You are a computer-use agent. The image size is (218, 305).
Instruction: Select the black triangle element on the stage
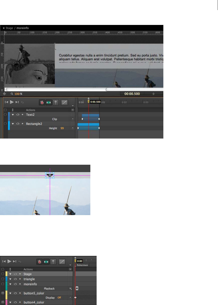(x=50, y=175)
